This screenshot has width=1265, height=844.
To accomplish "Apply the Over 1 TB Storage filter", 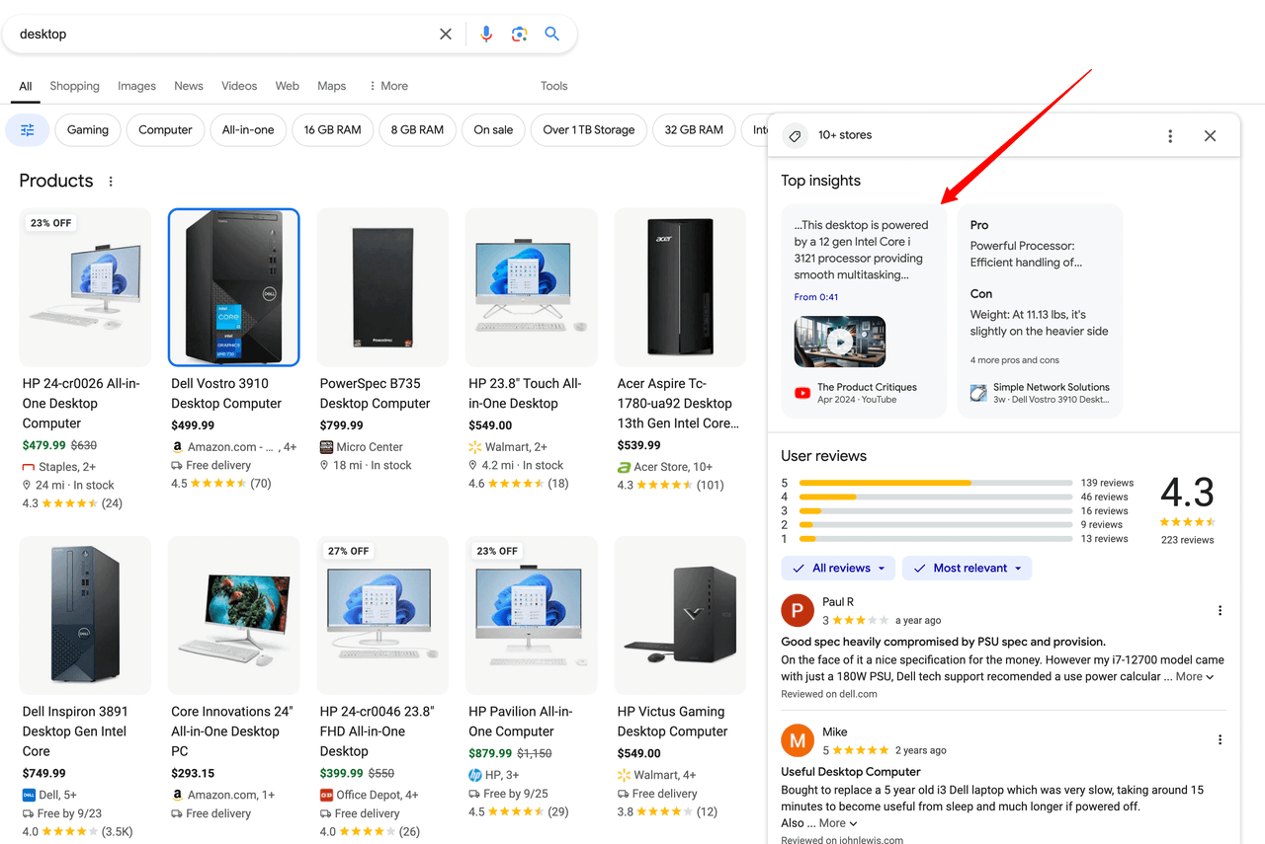I will [589, 130].
